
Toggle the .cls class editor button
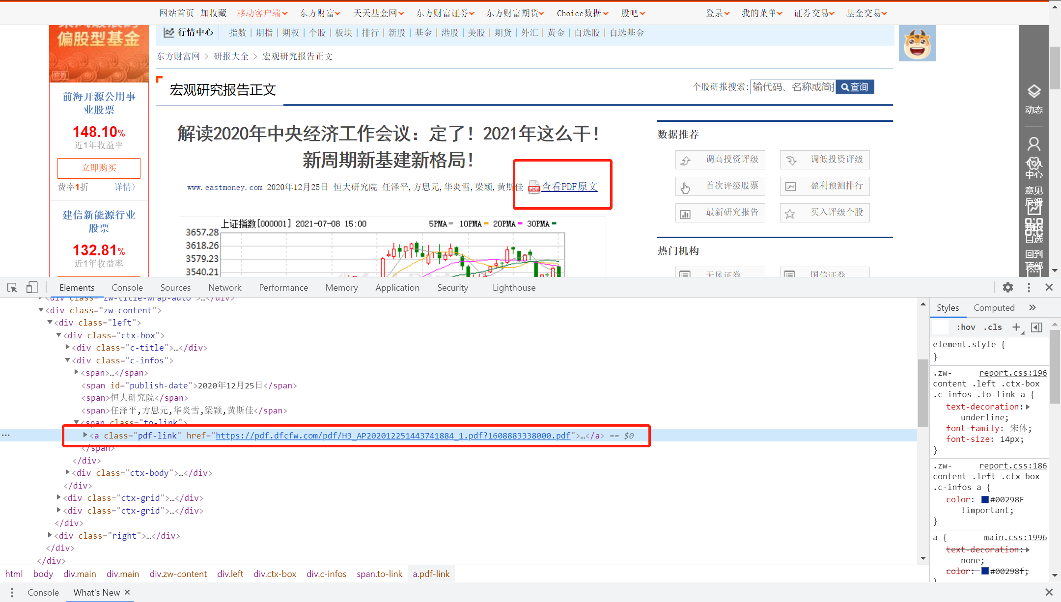(993, 327)
